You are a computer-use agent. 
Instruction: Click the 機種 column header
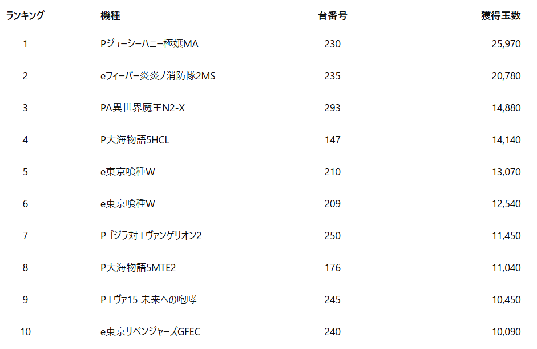point(110,16)
